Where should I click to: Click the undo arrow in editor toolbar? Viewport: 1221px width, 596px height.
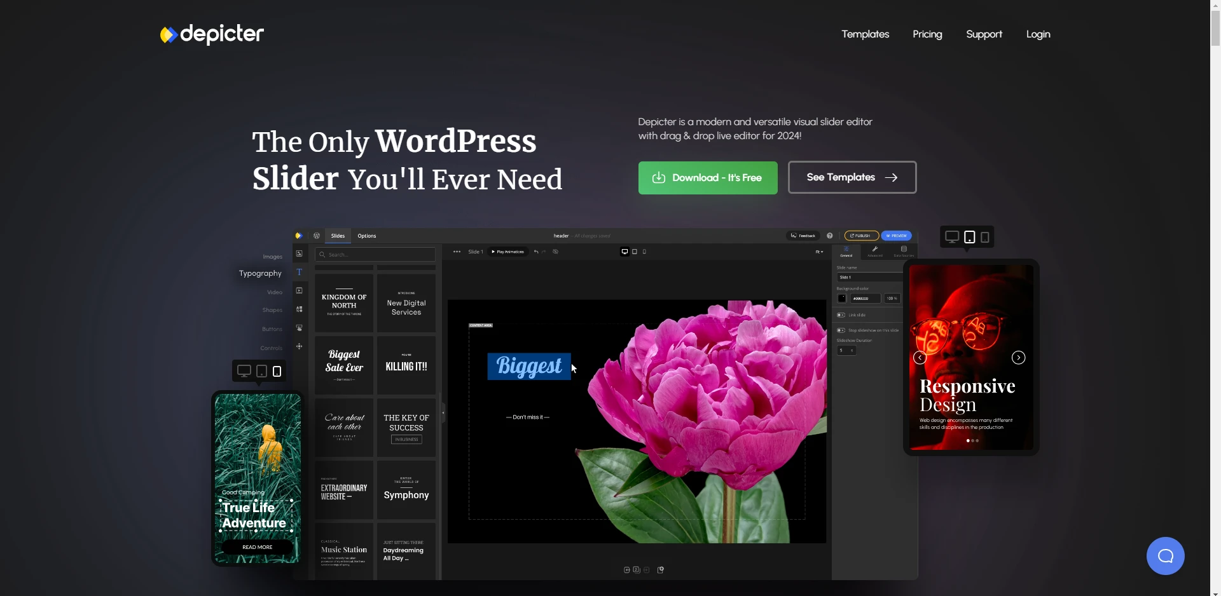point(536,252)
